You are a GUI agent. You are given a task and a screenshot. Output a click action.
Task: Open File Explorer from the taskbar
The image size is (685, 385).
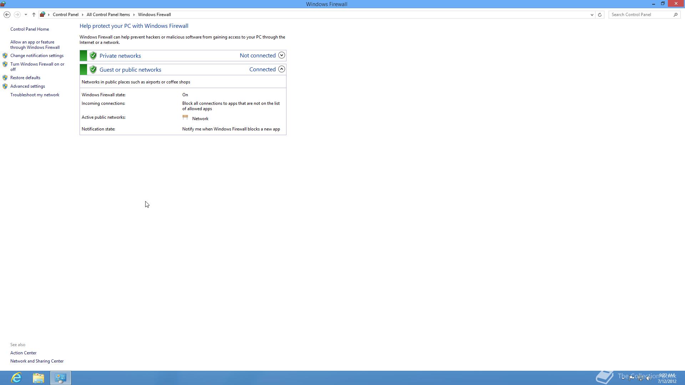[x=39, y=378]
